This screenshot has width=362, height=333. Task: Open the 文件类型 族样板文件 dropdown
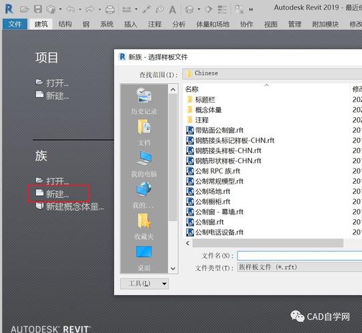299,267
